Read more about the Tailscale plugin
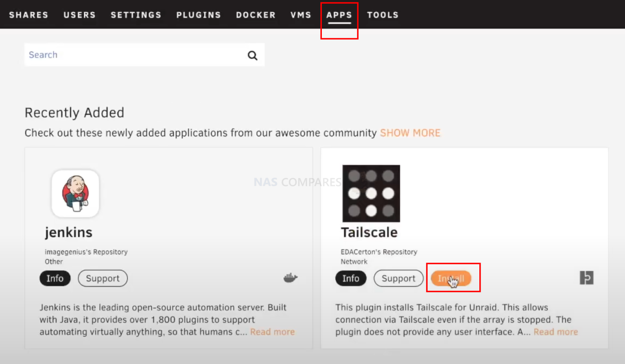625x364 pixels. point(555,331)
